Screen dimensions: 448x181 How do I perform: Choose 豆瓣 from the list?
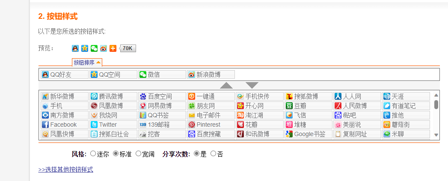tap(309, 106)
